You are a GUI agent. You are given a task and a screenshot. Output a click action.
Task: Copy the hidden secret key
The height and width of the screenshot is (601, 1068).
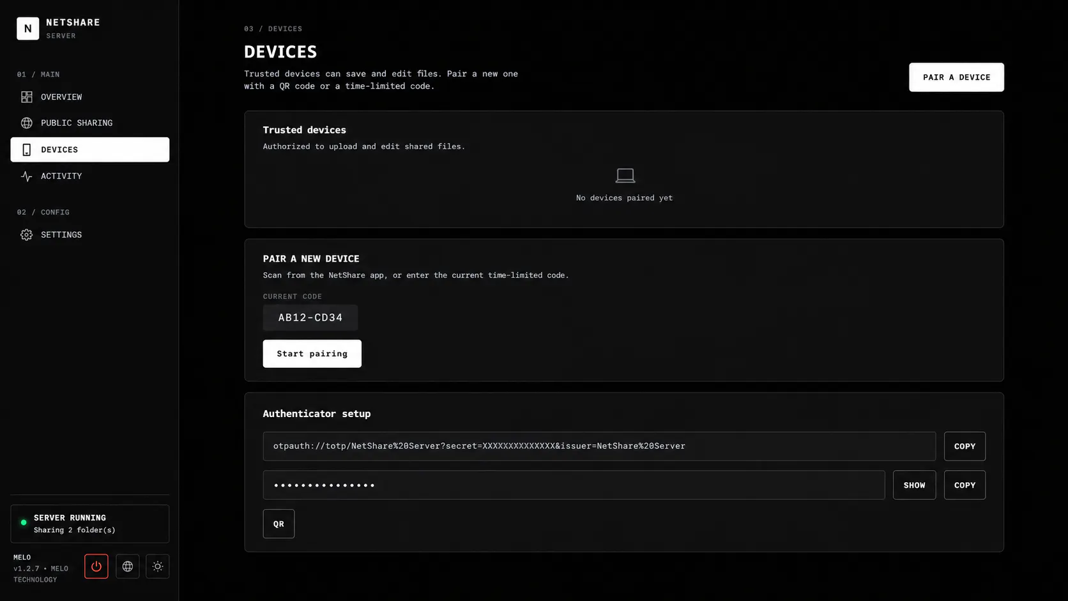coord(965,485)
